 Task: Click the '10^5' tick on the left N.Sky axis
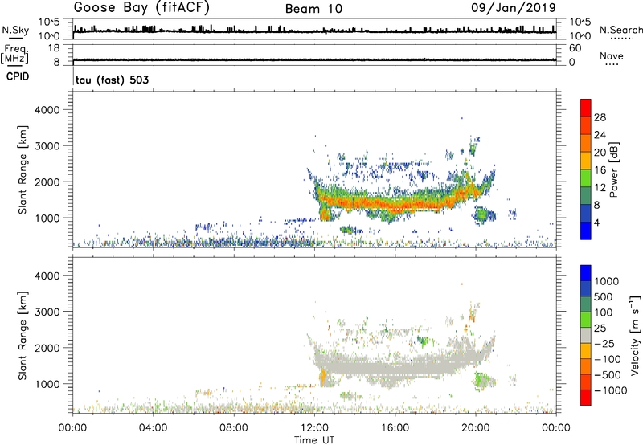coord(49,22)
